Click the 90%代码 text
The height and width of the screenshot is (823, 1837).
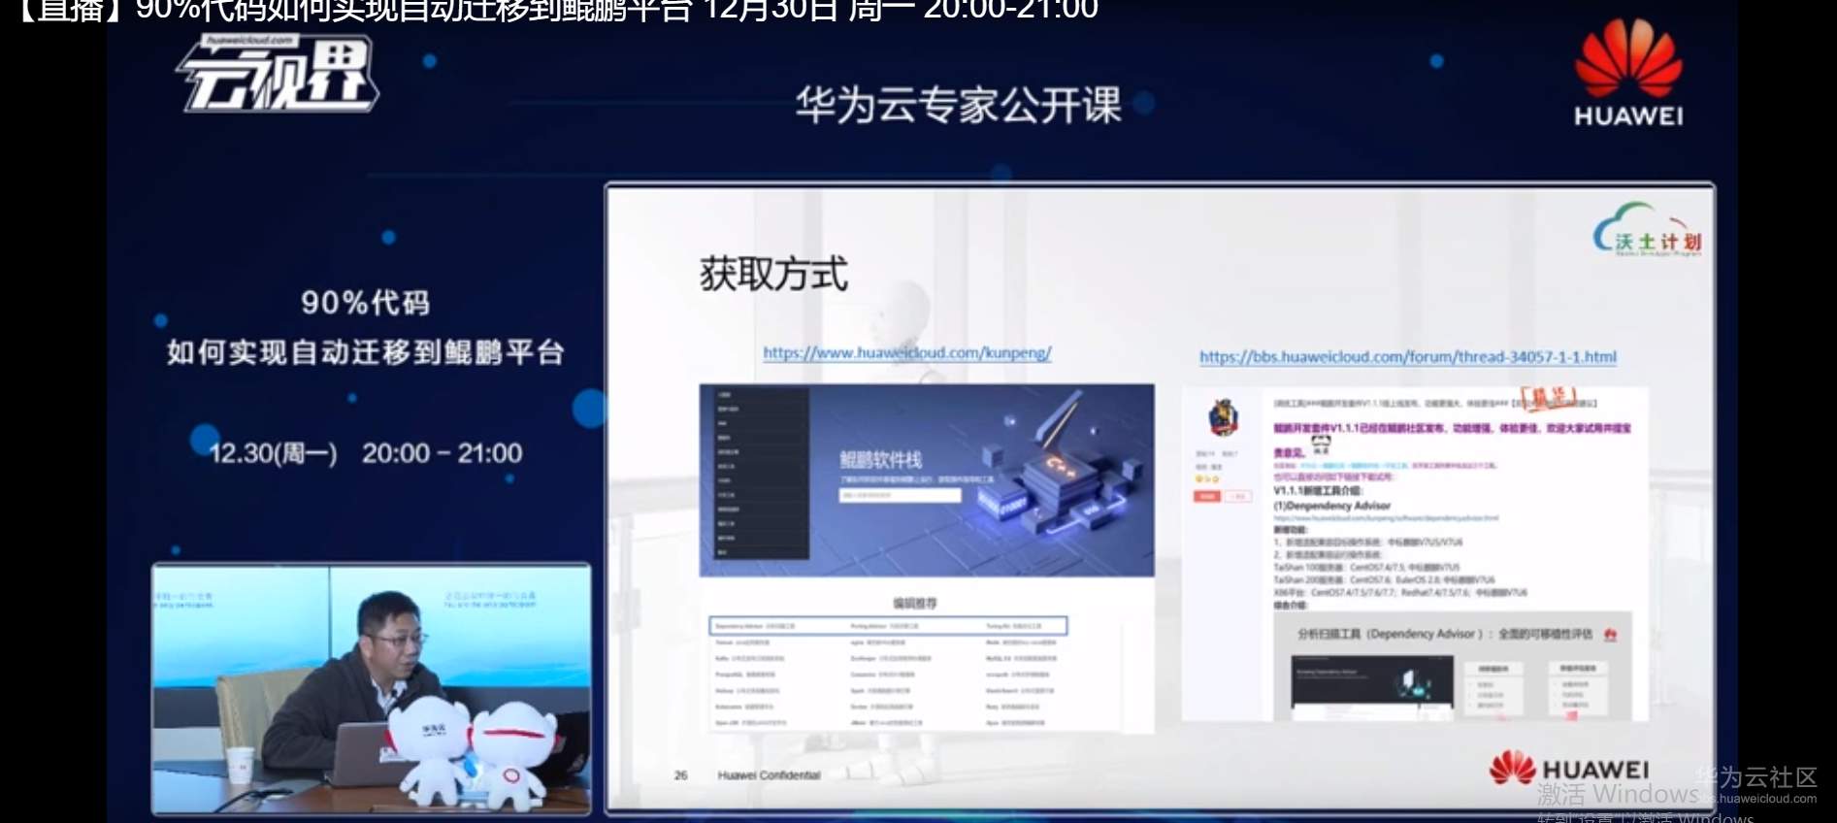pyautogui.click(x=366, y=303)
